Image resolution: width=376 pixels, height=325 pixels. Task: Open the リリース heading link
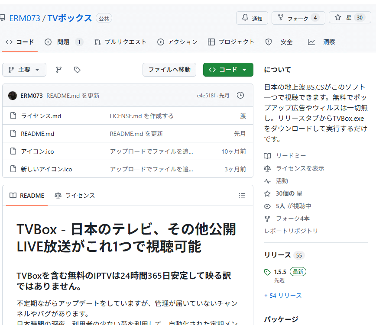coord(277,255)
